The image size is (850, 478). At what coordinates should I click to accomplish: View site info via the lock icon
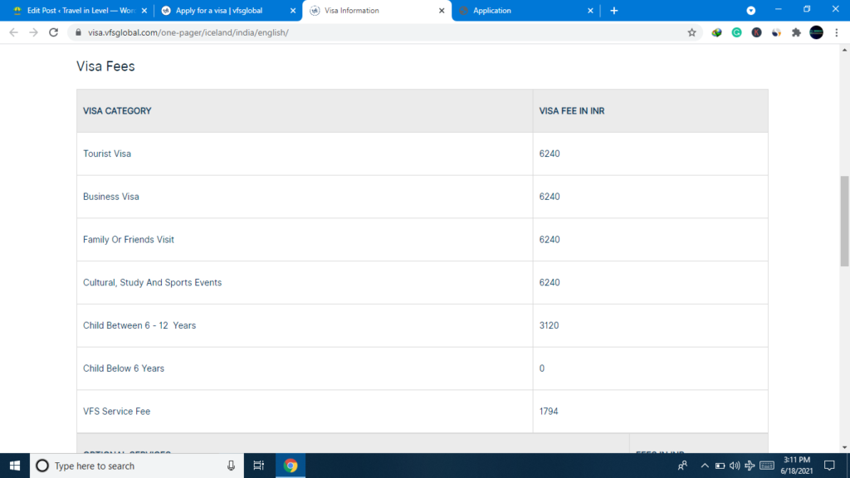79,32
